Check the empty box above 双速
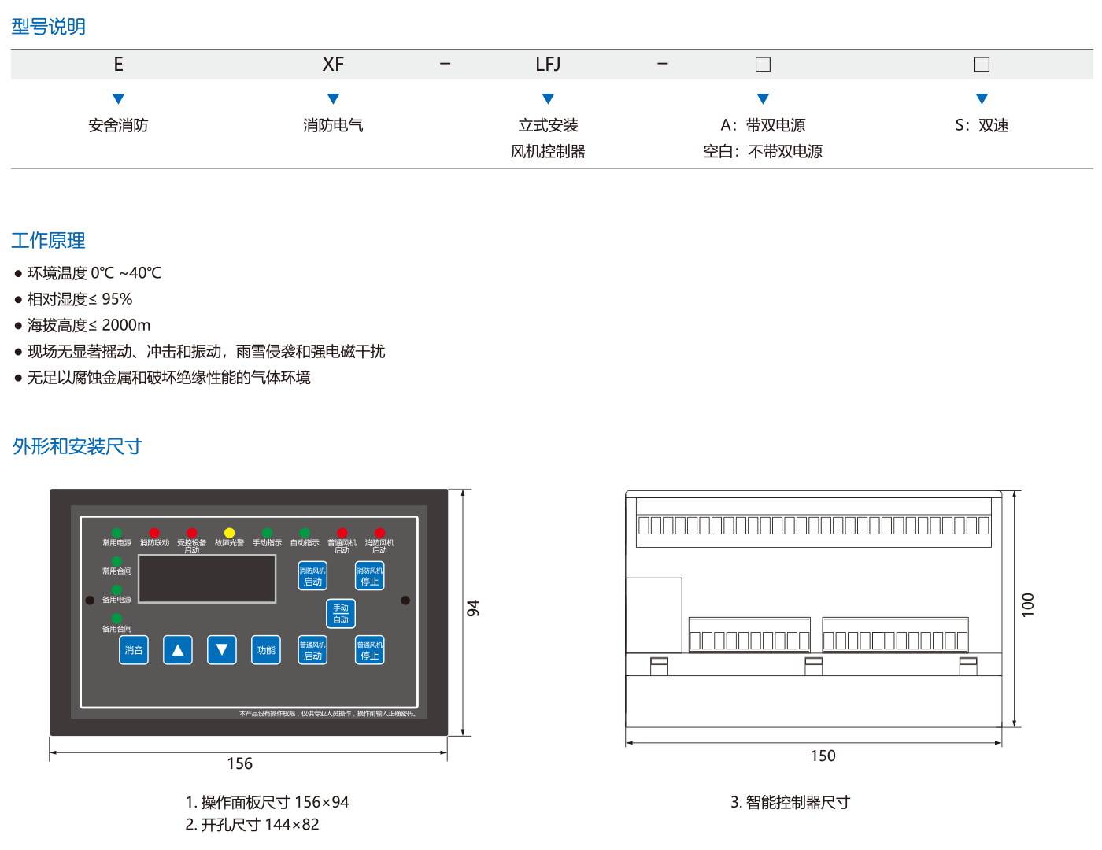This screenshot has width=1102, height=850. [x=982, y=65]
